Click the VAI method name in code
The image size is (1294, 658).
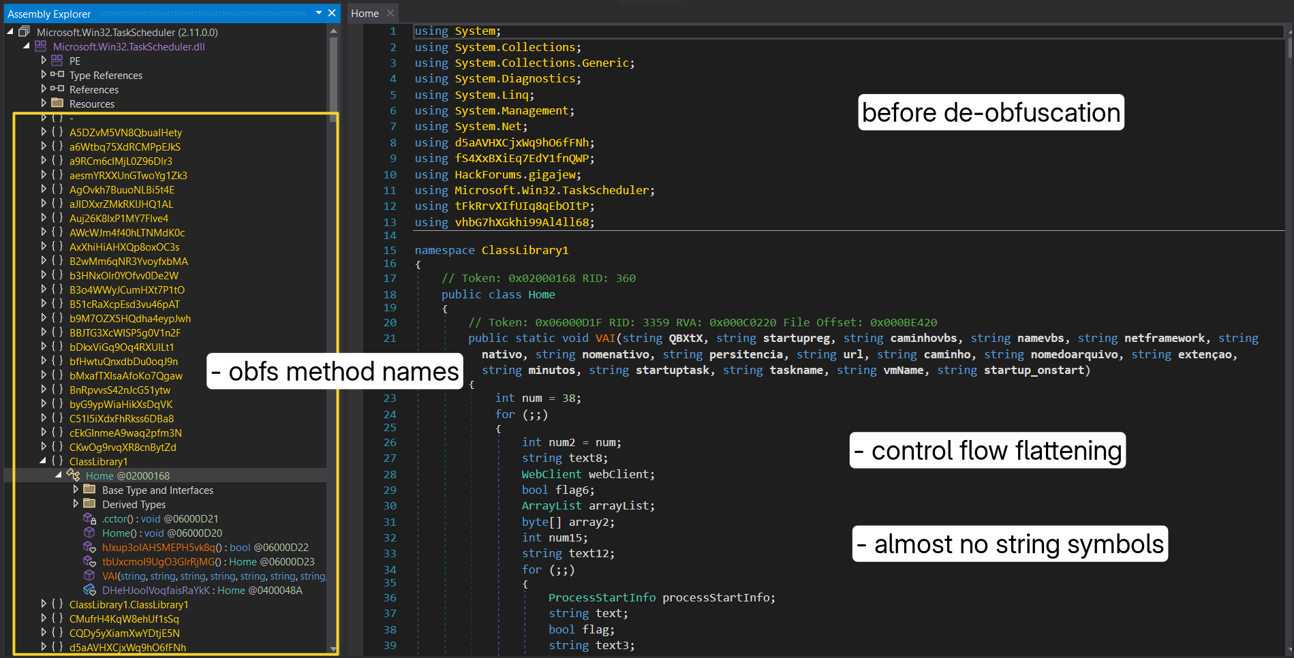tap(605, 338)
